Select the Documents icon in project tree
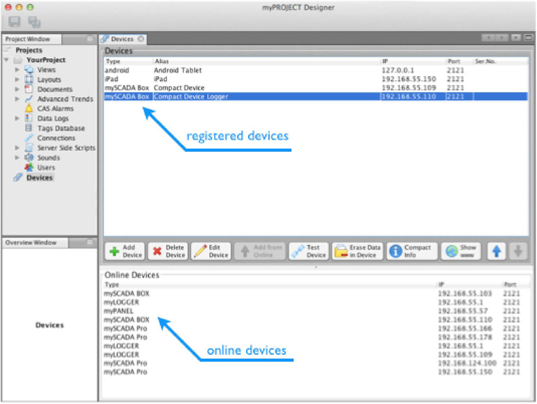The width and height of the screenshot is (537, 404). (x=29, y=89)
